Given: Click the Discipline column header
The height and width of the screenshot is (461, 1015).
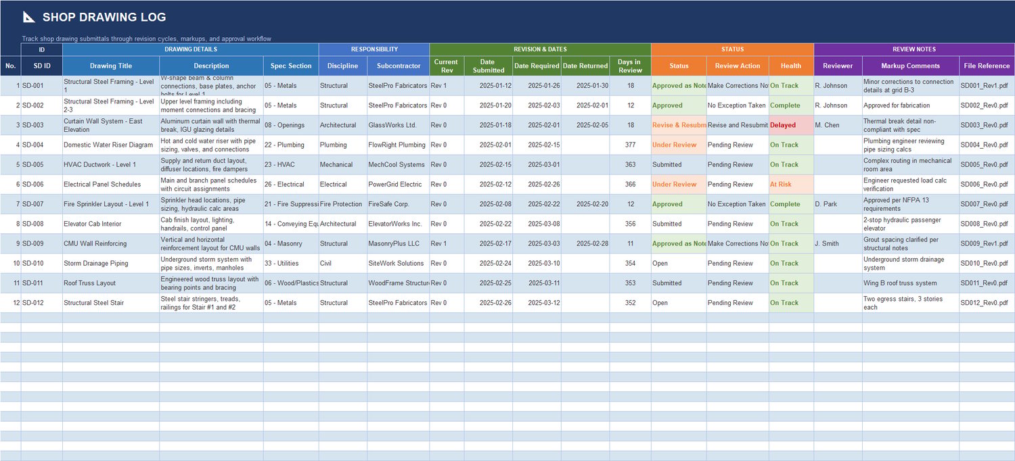Looking at the screenshot, I should pos(342,66).
